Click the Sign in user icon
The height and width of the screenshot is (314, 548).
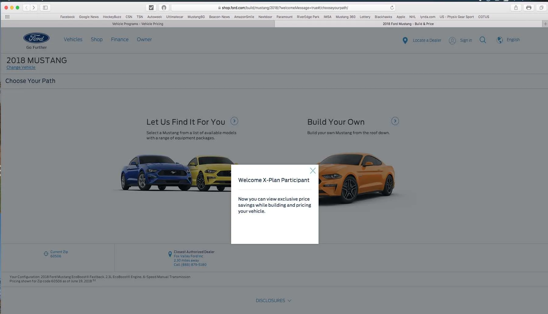pyautogui.click(x=452, y=41)
